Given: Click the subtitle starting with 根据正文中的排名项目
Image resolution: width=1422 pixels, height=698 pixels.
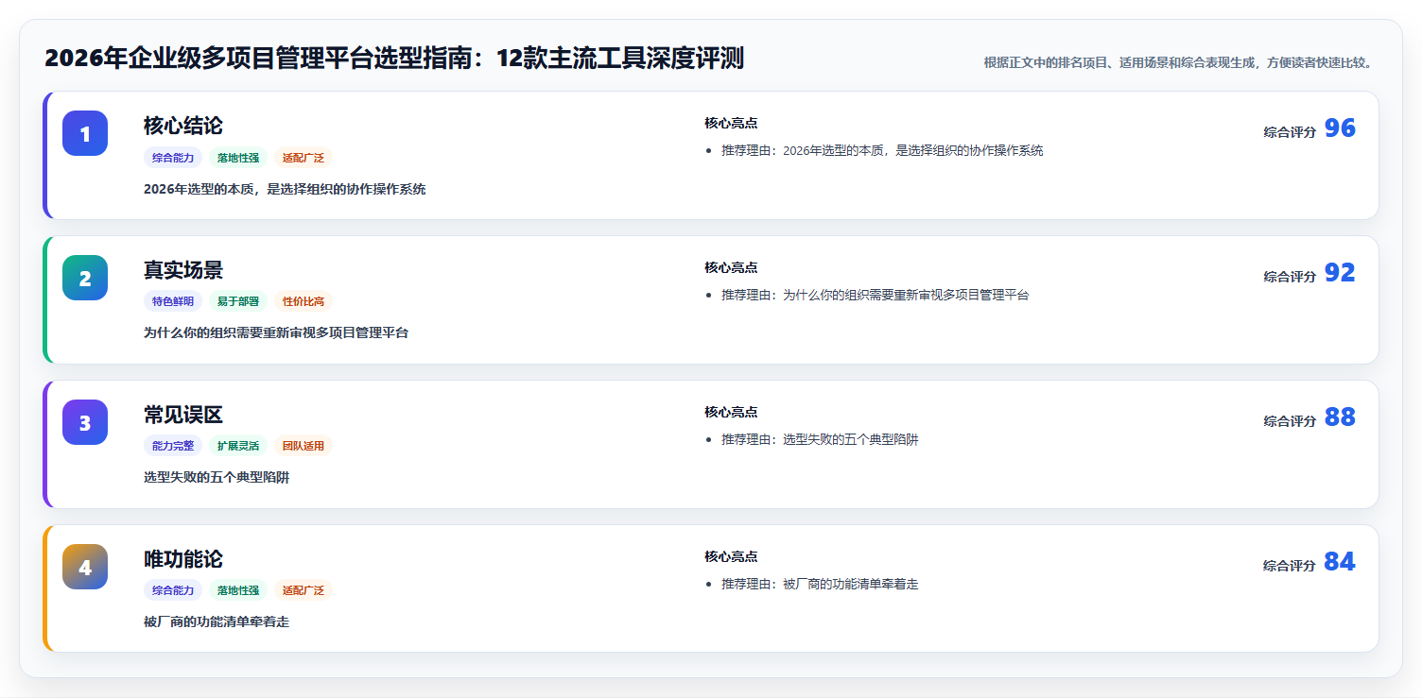Looking at the screenshot, I should (x=1177, y=62).
